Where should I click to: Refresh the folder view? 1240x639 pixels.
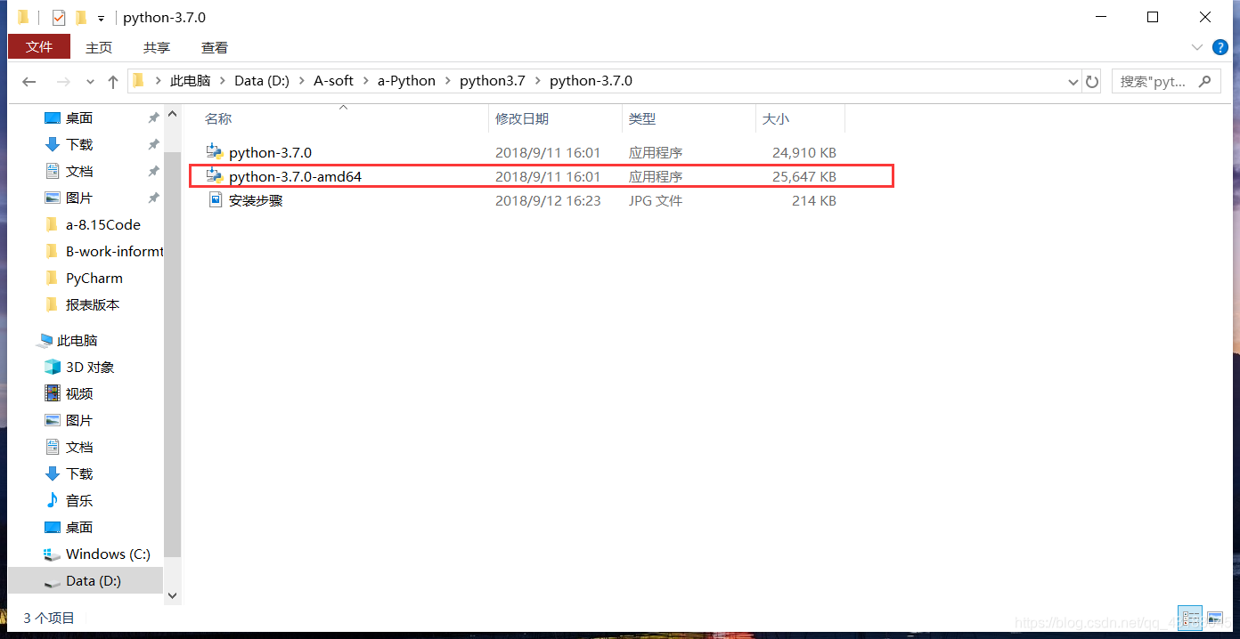[1092, 81]
